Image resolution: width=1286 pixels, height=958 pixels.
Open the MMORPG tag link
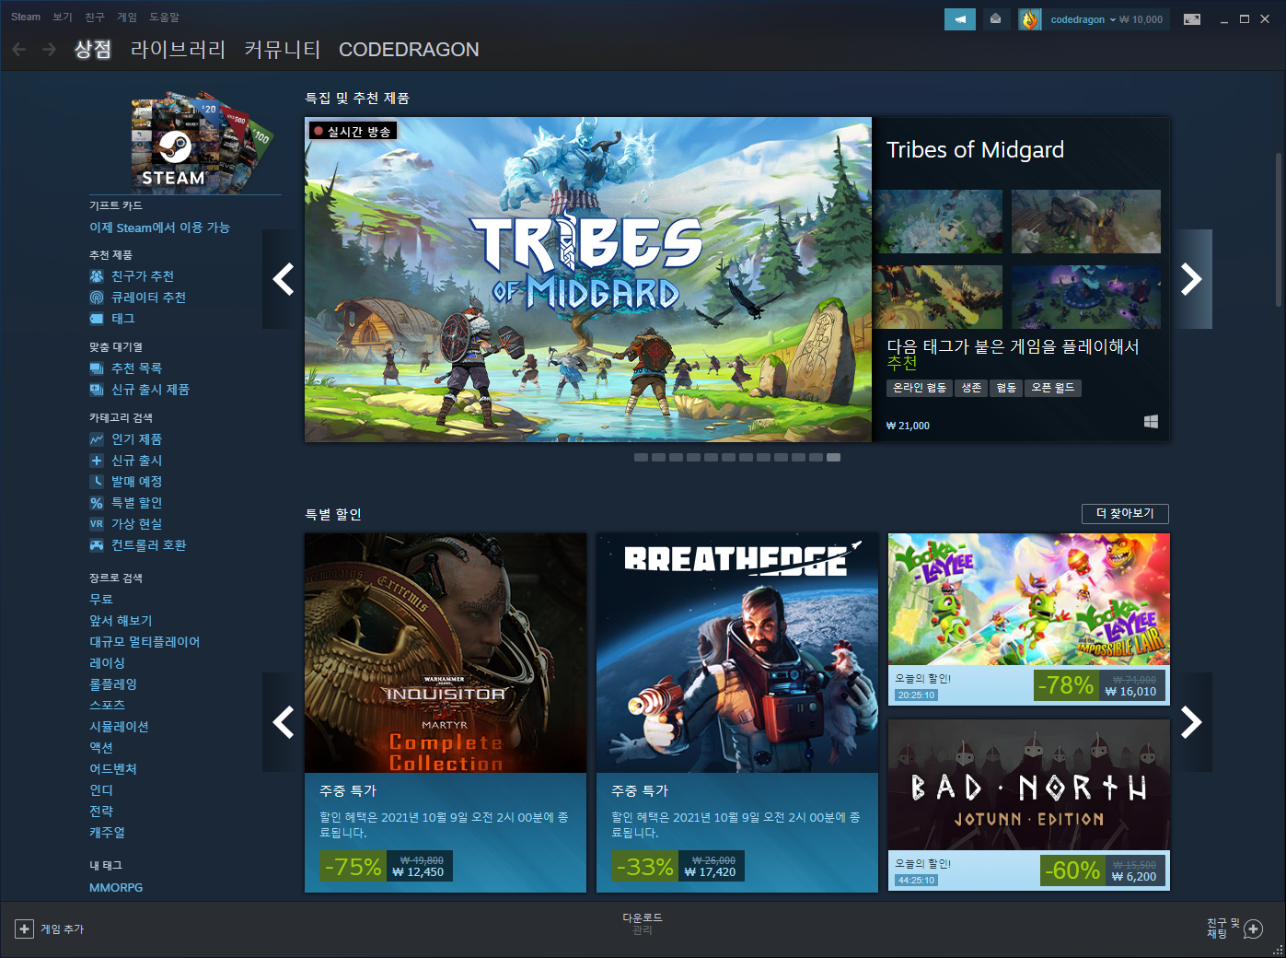tap(116, 888)
